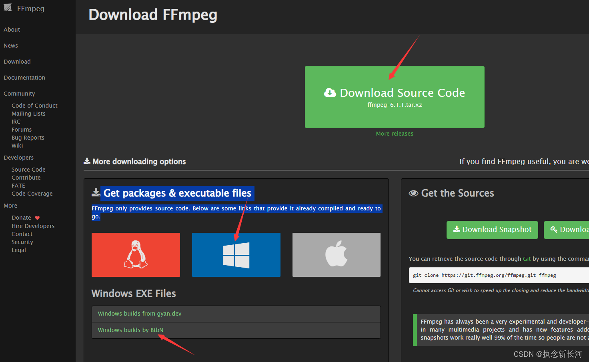Viewport: 589px width, 362px height.
Task: Open Code Coverage link
Action: 32,194
